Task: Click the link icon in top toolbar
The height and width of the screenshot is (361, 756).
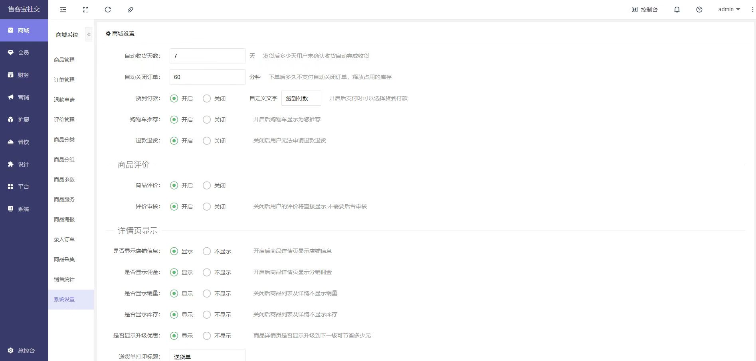Action: point(130,10)
